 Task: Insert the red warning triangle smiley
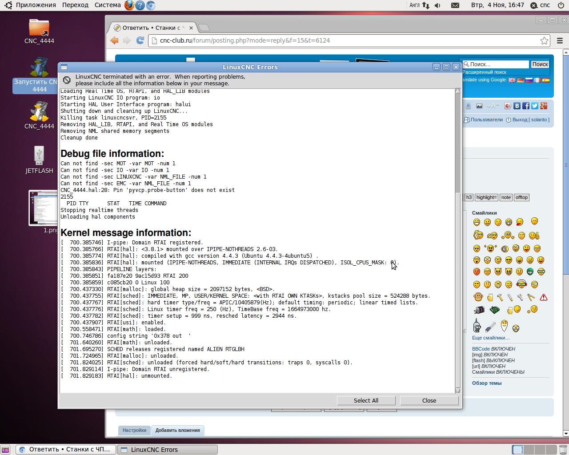[544, 297]
